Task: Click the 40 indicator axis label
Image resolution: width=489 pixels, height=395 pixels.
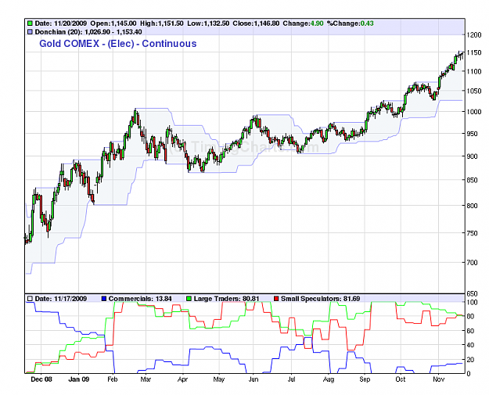Action: 470,345
